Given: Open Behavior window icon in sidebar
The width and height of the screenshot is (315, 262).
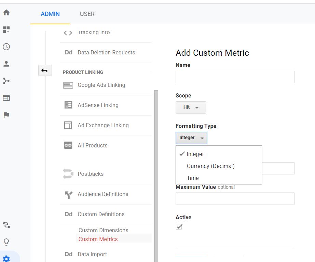Looking at the screenshot, I should [x=6, y=98].
